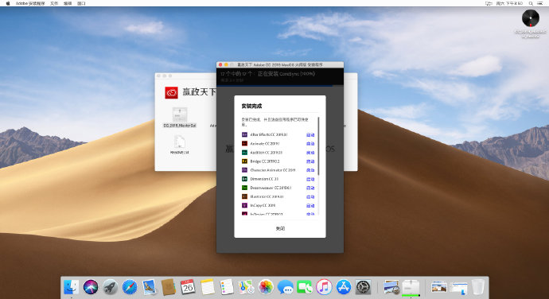Open the 编辑 menu in menu bar
This screenshot has width=549, height=299.
point(68,3)
